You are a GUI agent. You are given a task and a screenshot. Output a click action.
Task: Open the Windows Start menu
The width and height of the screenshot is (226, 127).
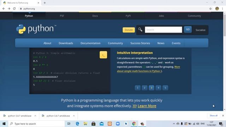point(4,124)
